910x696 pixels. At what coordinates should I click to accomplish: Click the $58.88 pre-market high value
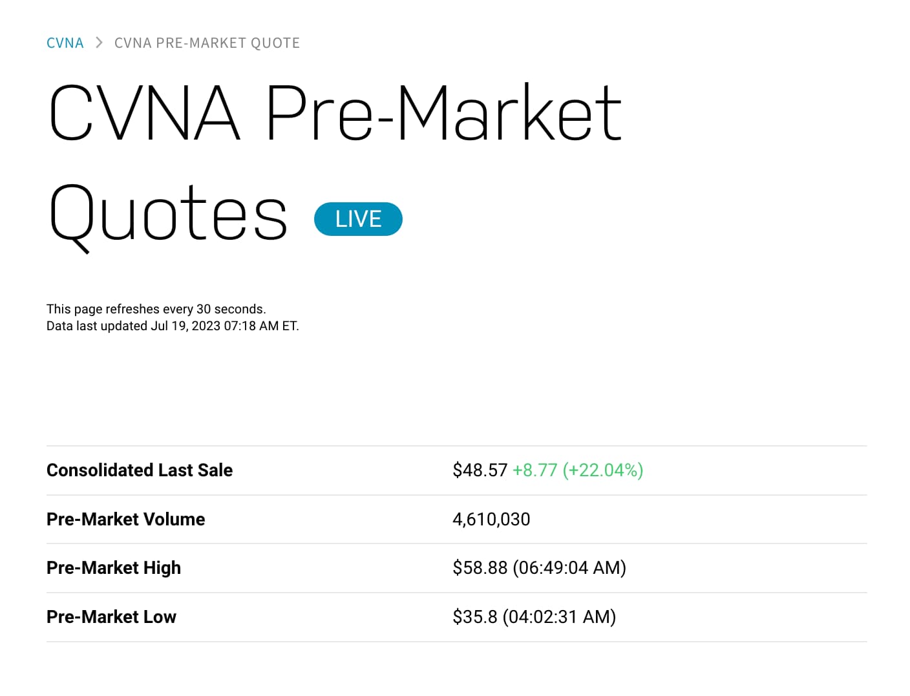[x=480, y=567]
